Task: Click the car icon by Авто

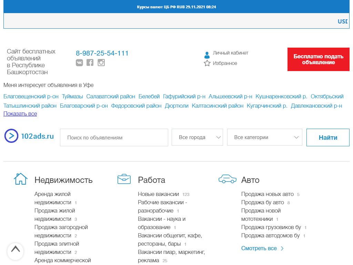Action: click(x=228, y=179)
